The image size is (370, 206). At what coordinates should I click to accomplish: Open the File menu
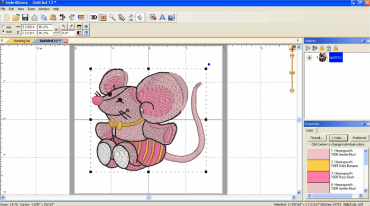[3, 9]
